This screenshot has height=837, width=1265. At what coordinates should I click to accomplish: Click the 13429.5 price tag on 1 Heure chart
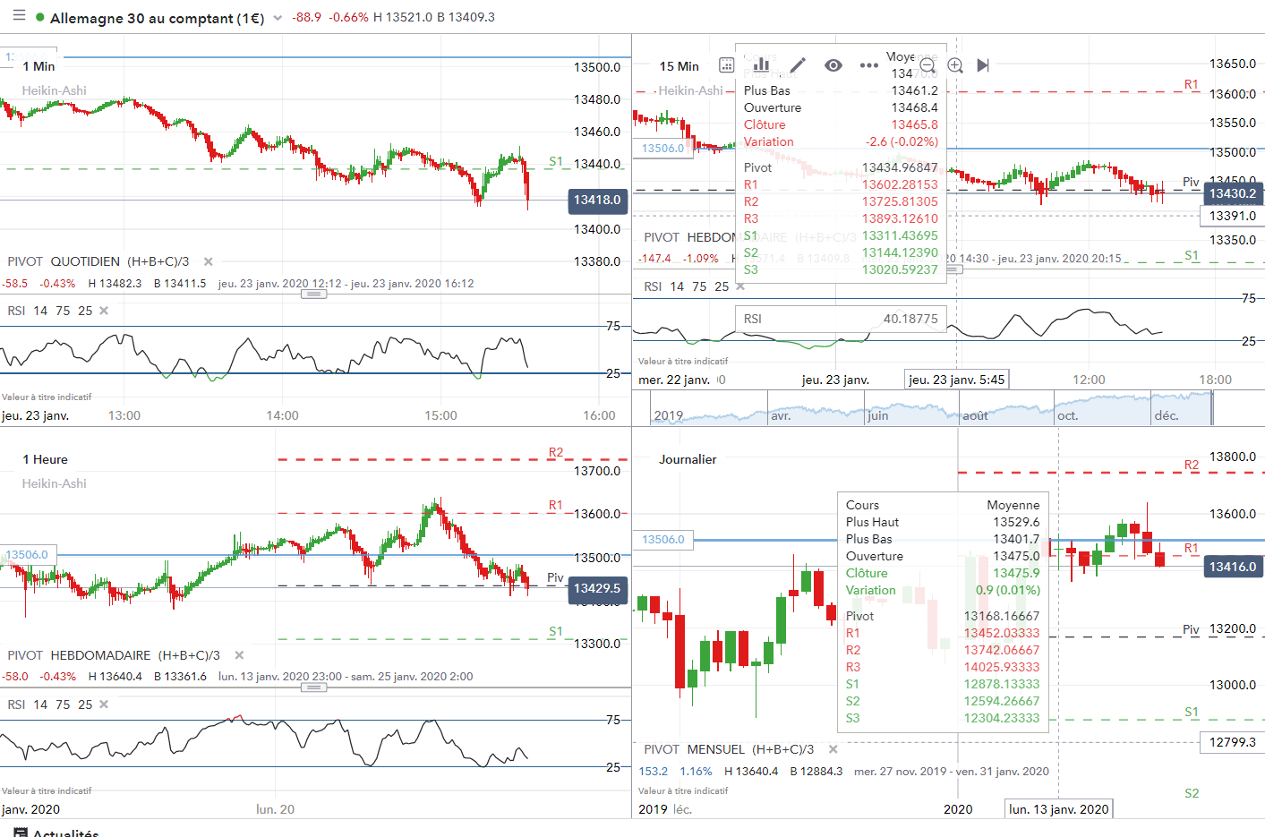(x=598, y=588)
